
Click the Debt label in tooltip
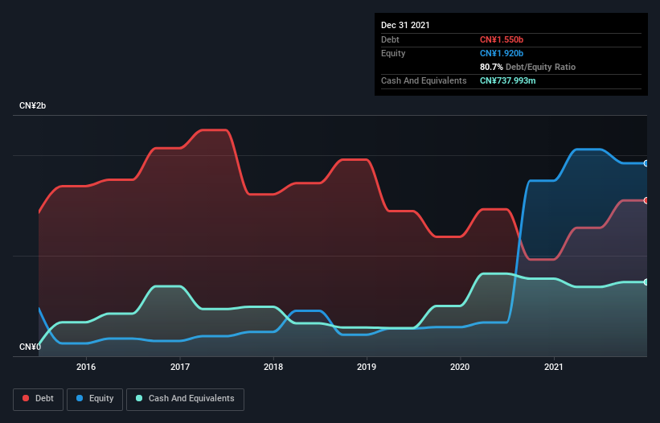pos(390,39)
